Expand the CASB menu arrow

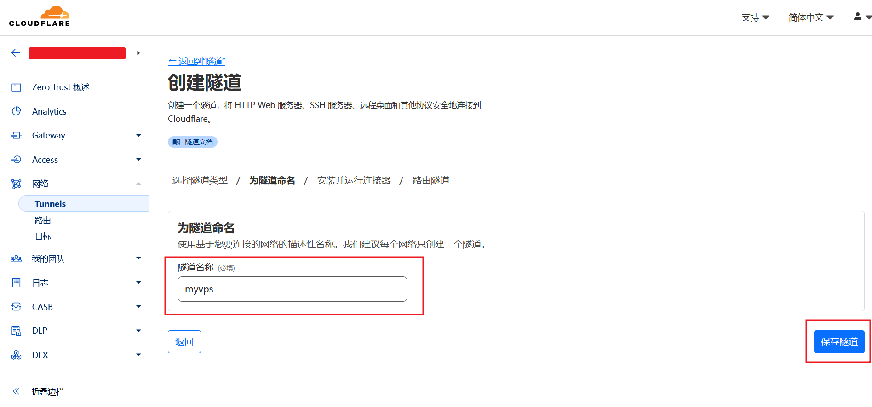pos(138,307)
